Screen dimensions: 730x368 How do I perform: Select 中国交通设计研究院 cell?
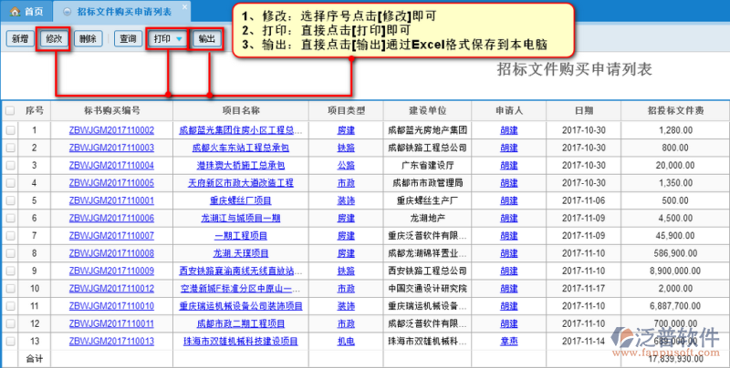427,289
